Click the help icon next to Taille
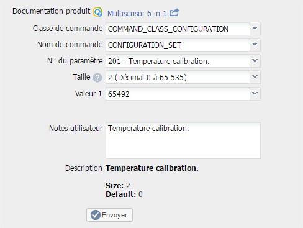The height and width of the screenshot is (228, 303). 97,78
